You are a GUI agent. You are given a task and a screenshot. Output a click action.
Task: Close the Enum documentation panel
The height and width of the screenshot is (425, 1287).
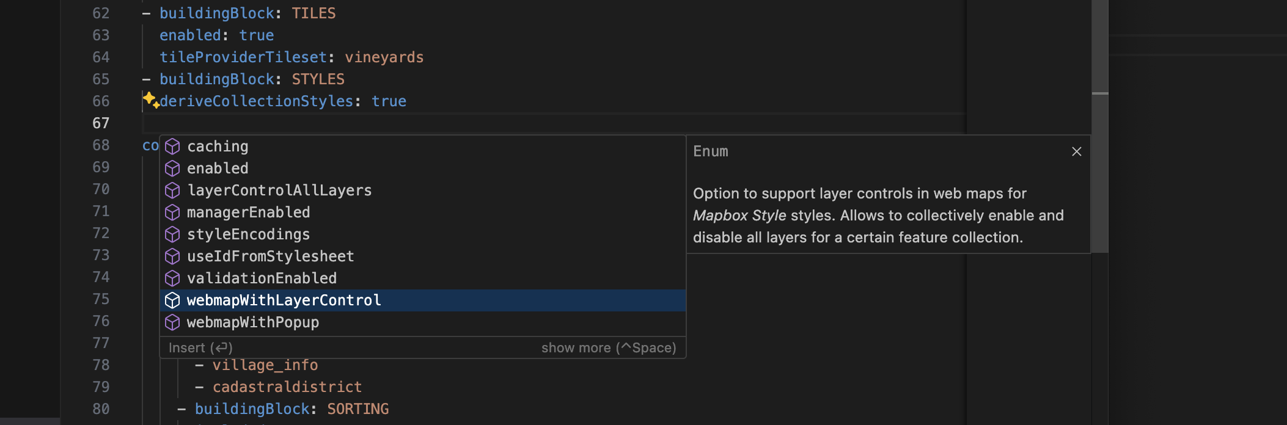pos(1076,151)
